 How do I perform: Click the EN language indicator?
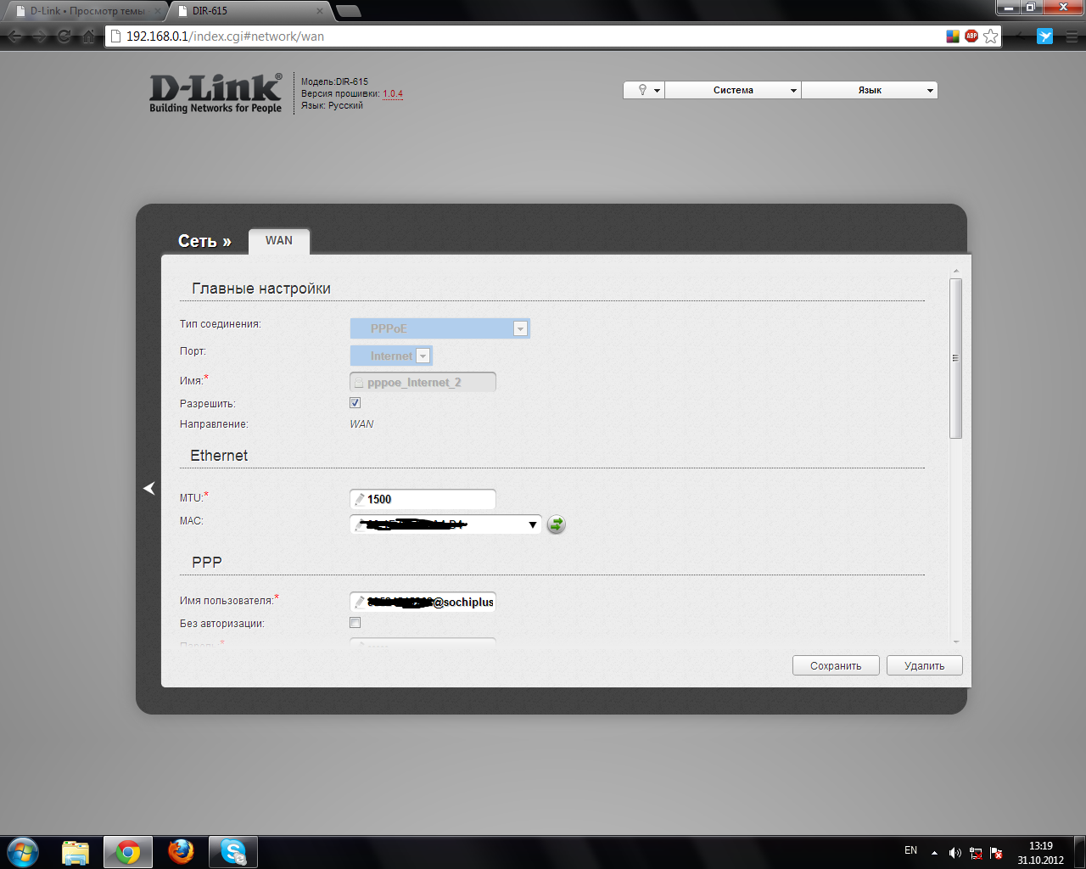click(x=910, y=850)
